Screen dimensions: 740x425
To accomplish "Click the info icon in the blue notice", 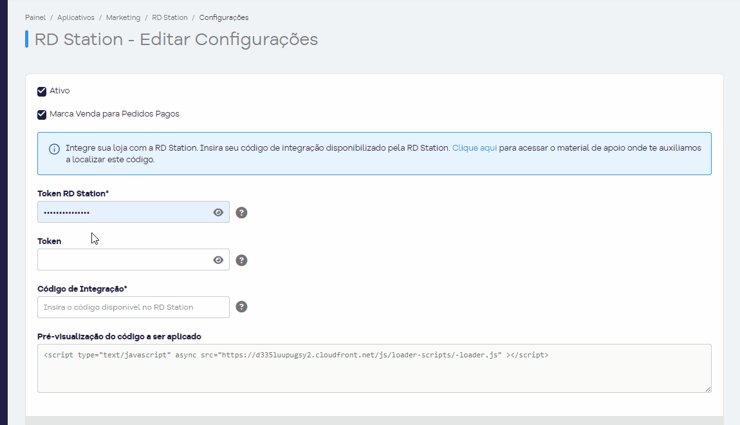I will (x=54, y=149).
